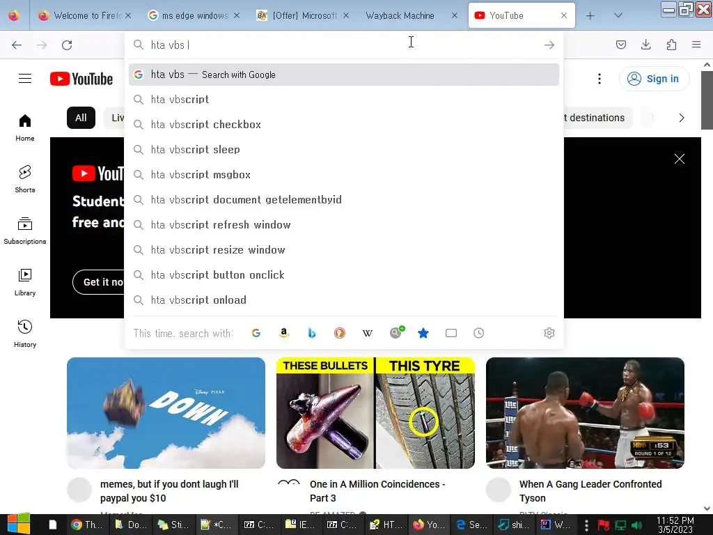This screenshot has height=535, width=713.
Task: Open the Windows Start button
Action: [18, 525]
